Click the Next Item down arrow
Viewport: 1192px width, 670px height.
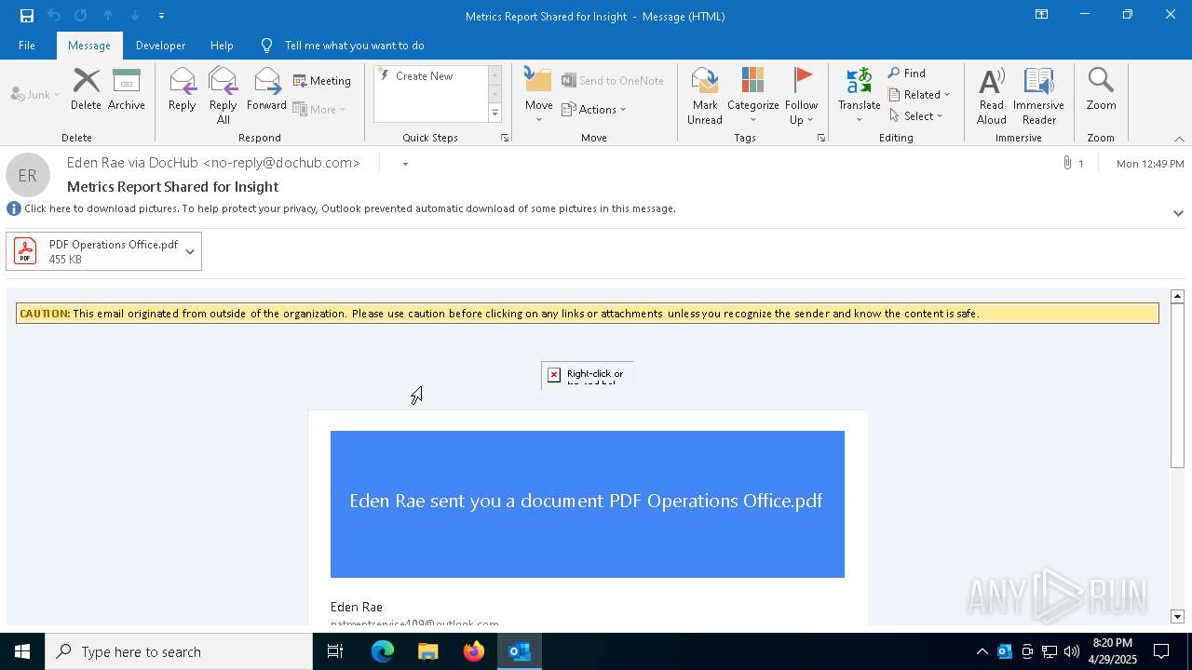[x=135, y=16]
